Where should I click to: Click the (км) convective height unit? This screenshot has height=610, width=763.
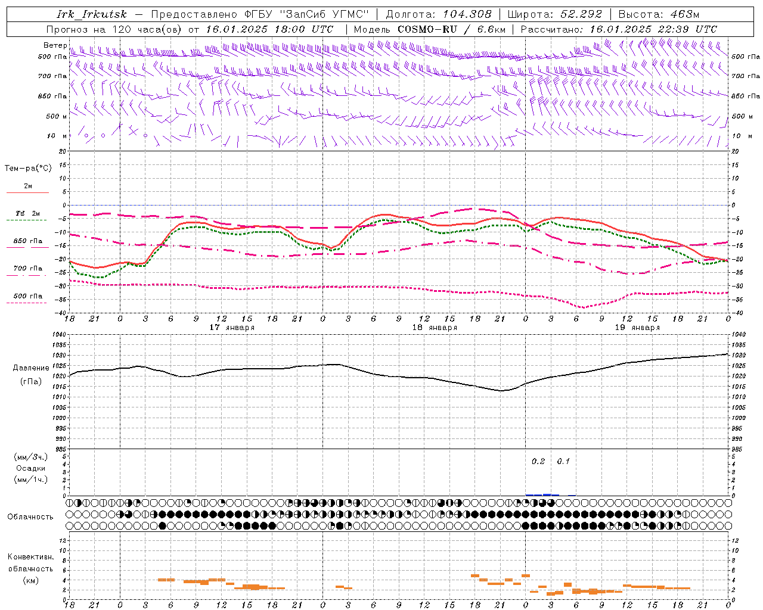(x=30, y=580)
